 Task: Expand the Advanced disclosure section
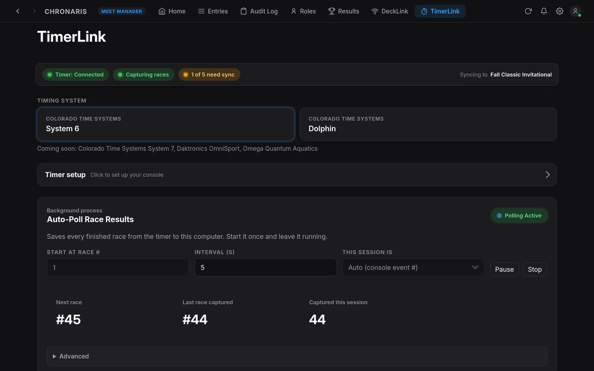tap(297, 356)
